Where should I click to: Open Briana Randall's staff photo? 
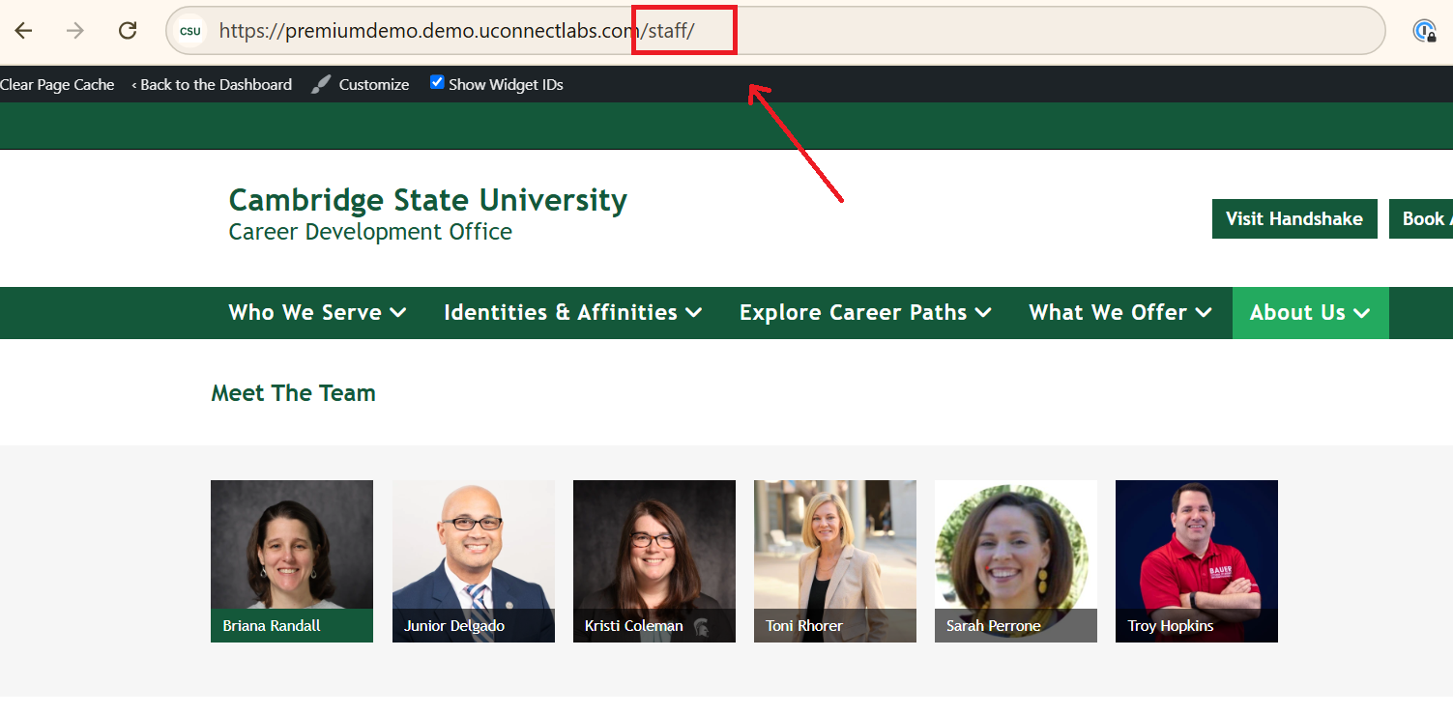click(x=292, y=551)
